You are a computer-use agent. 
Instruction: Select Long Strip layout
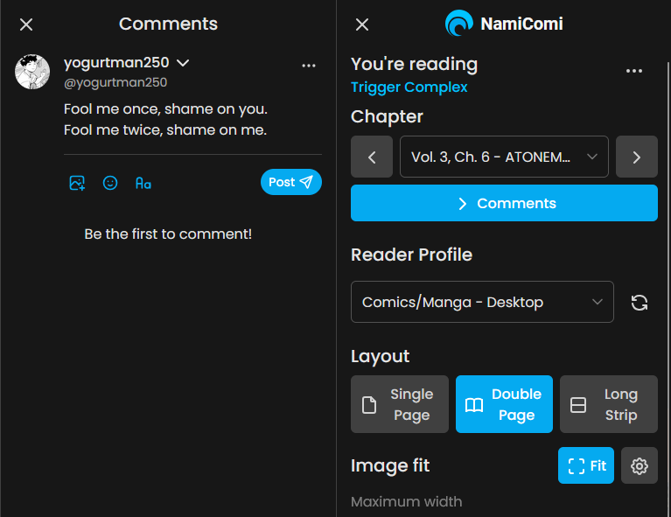point(608,404)
